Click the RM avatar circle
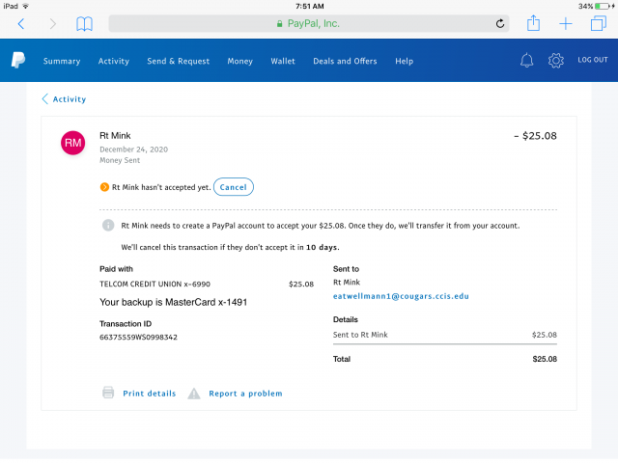 (x=73, y=143)
